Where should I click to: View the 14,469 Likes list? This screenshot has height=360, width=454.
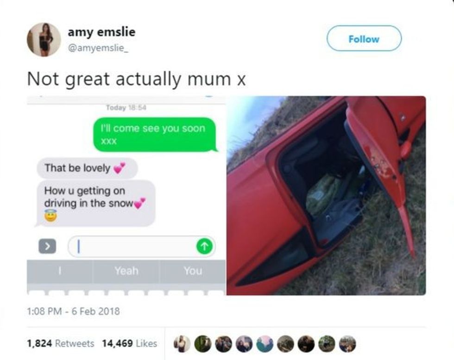tap(129, 343)
